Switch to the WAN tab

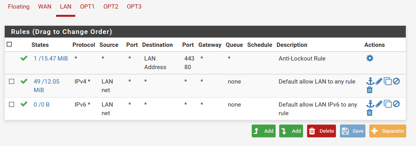(45, 7)
